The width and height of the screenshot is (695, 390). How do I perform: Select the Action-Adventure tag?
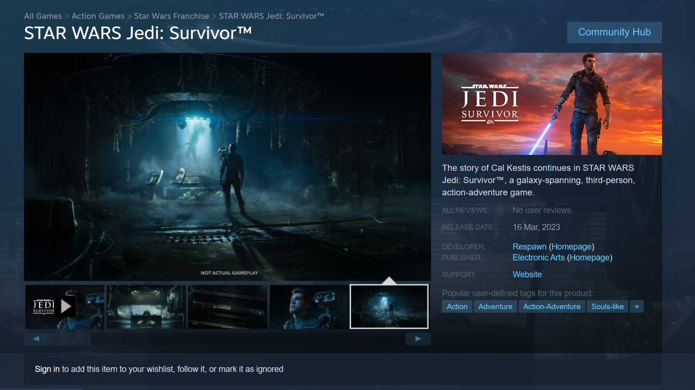(552, 307)
